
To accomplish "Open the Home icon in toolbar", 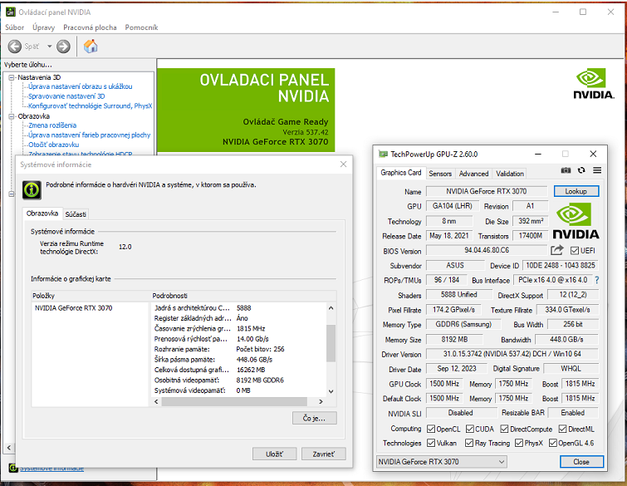I will 91,47.
